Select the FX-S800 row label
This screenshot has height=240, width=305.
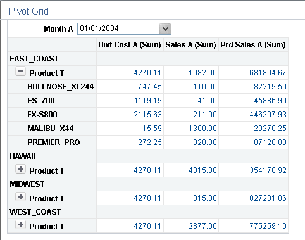[42, 115]
